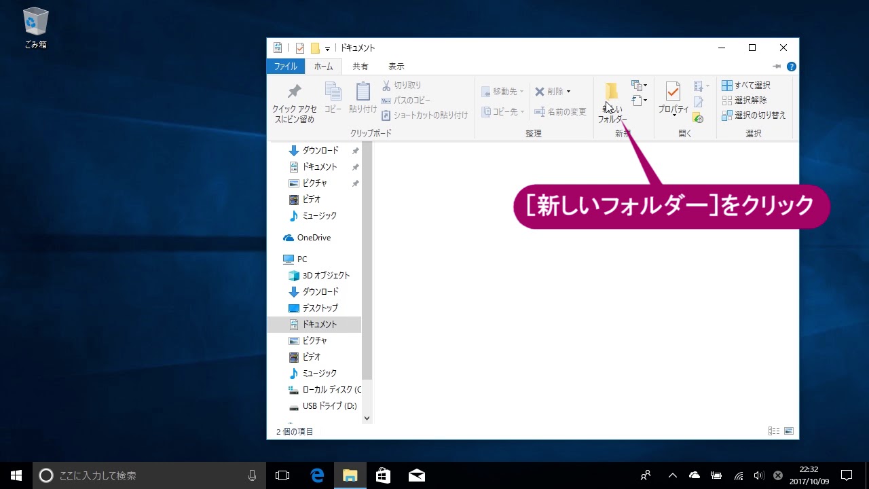The width and height of the screenshot is (869, 489).
Task: Open the Quick Access Toolbar customize dropdown
Action: 327,48
